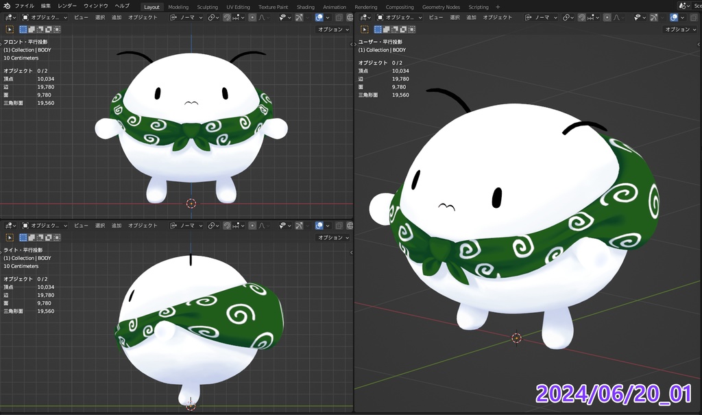Screen dimensions: 702x415
Task: Click the Blender logo icon
Action: (7, 5)
